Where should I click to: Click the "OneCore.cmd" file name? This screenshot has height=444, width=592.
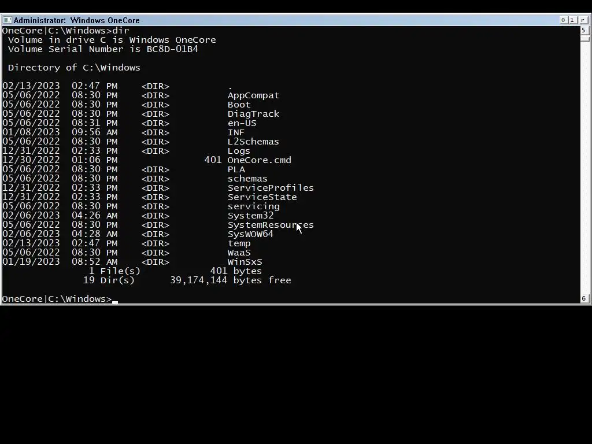tap(260, 160)
